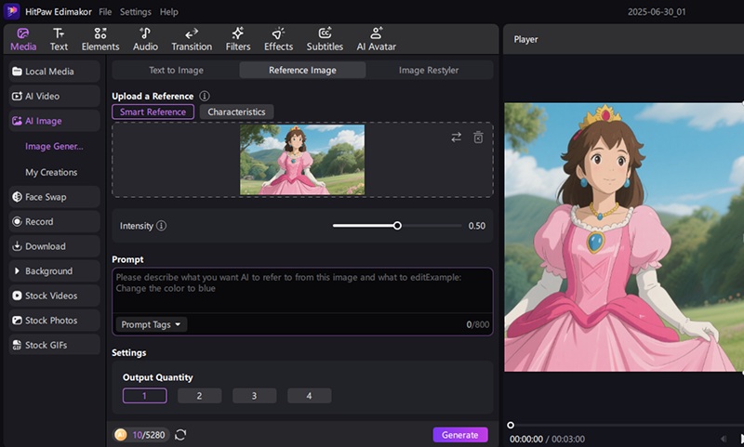744x447 pixels.
Task: Delete the uploaded reference image via trash icon
Action: (478, 138)
